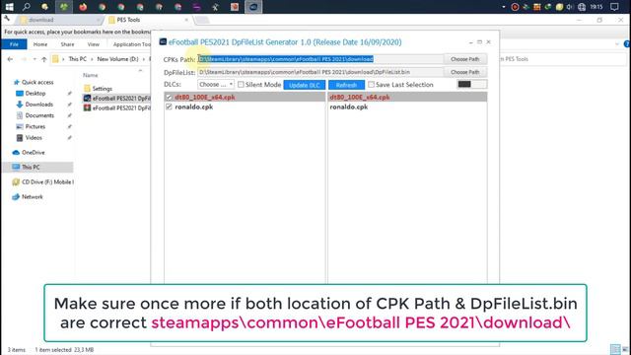The height and width of the screenshot is (355, 631).
Task: Click Choose Path for DpFileList
Action: [465, 72]
